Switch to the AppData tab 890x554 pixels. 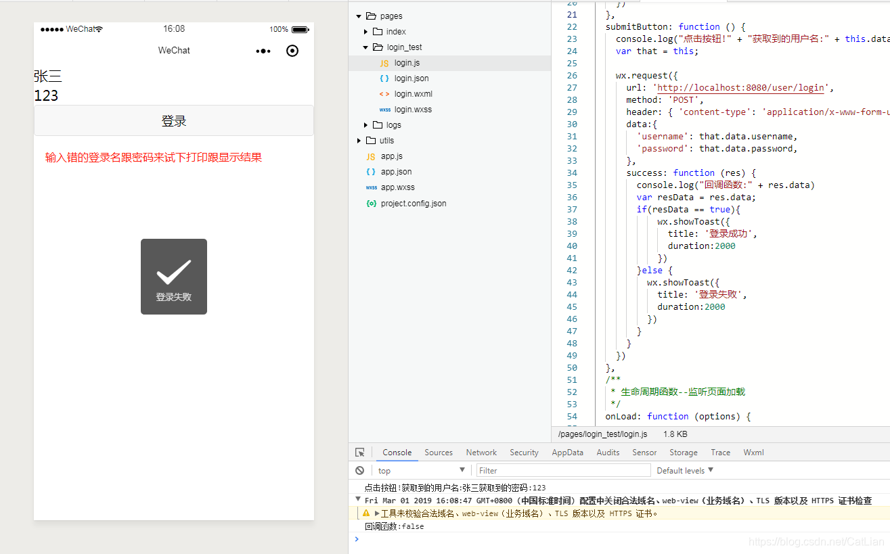(567, 453)
